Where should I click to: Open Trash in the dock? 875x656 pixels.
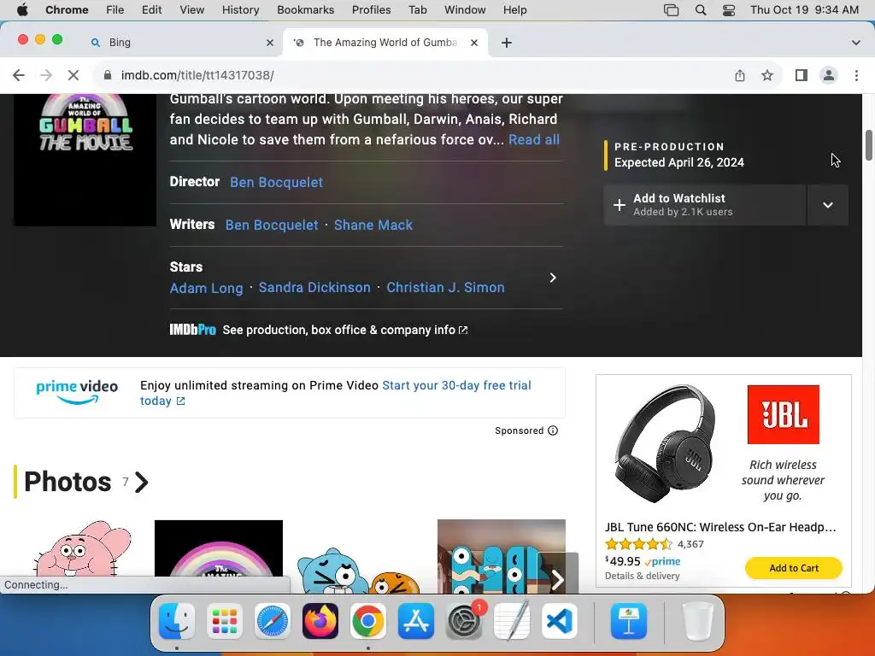[697, 621]
